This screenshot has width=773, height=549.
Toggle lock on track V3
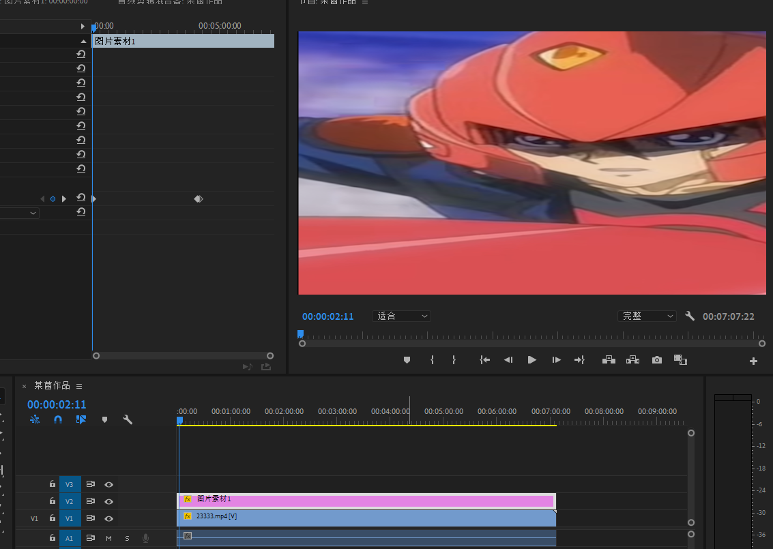(x=53, y=484)
